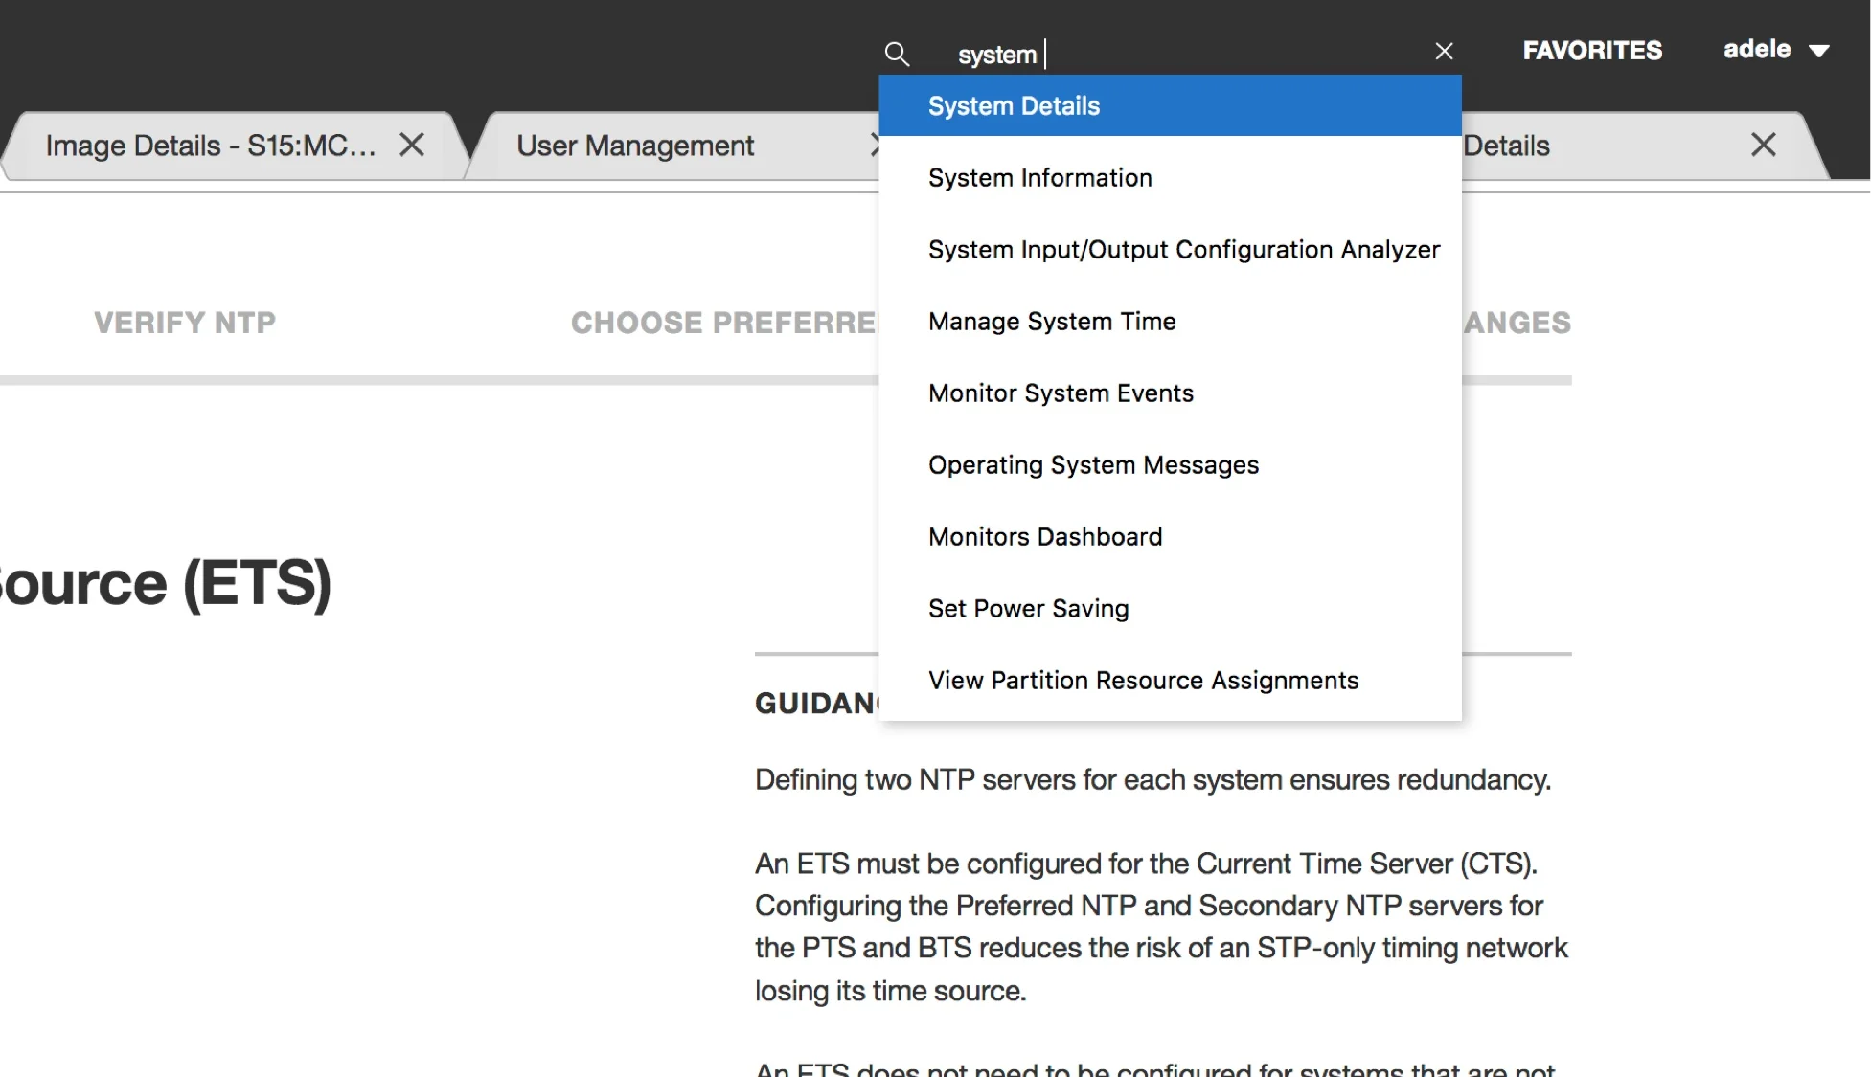Open System Input/Output Configuration Analyzer
This screenshot has height=1077, width=1871.
click(x=1183, y=250)
